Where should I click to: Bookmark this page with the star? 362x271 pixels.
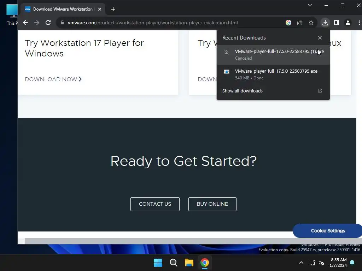pyautogui.click(x=311, y=23)
